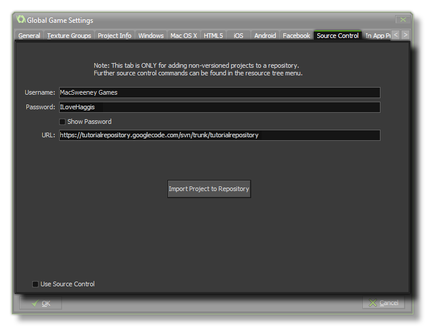
Task: Enable the Show Password checkbox
Action: (x=63, y=122)
